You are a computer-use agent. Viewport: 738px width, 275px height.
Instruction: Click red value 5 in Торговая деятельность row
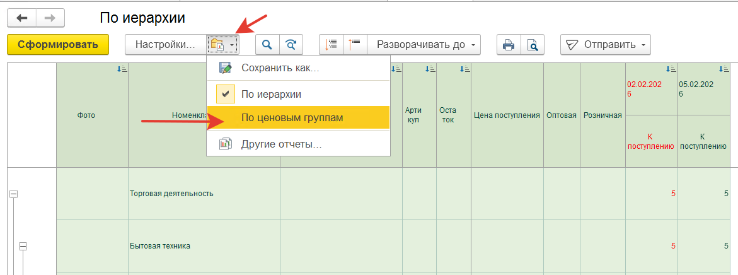click(674, 194)
